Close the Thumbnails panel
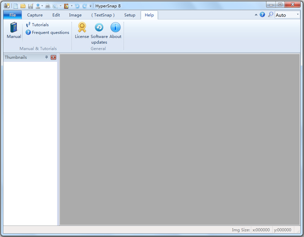Image resolution: width=304 pixels, height=237 pixels. [53, 57]
